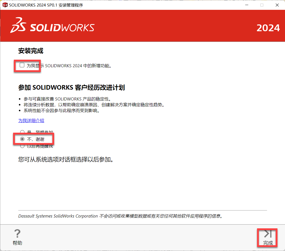The image size is (285, 251).
Task: Click the '参加 SOLIDWORKS 客户经历改进计划' heading
Action: tap(72, 88)
